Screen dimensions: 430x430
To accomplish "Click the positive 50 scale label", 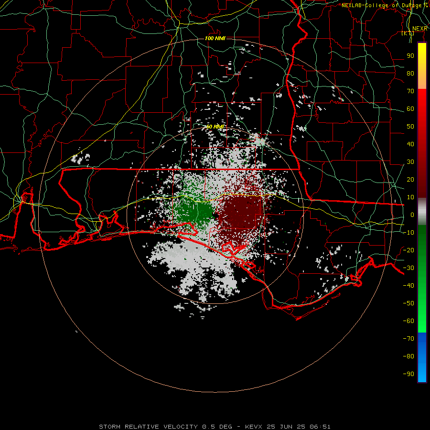I will [x=410, y=127].
